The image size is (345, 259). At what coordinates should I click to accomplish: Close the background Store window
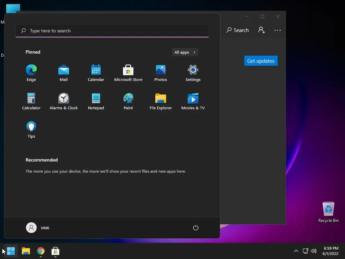pos(278,17)
